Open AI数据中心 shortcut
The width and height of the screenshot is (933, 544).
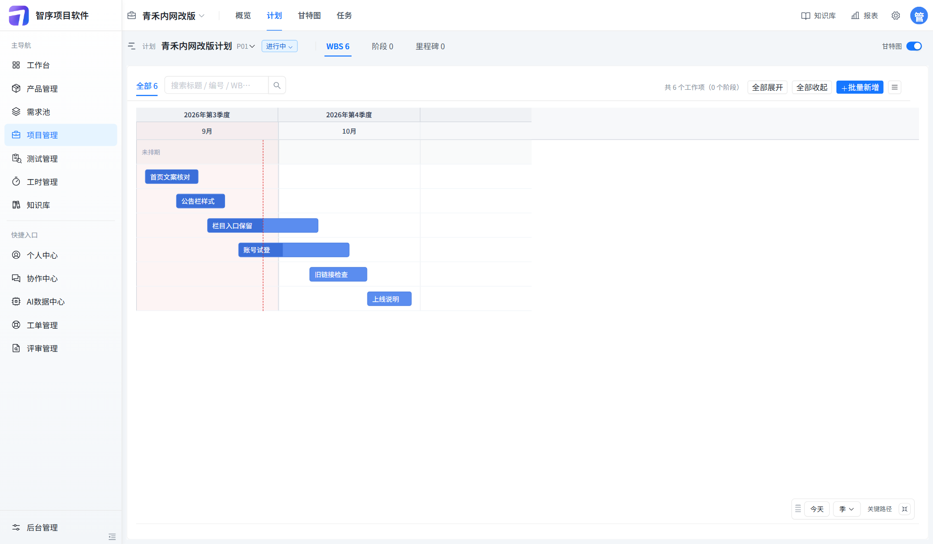(61, 302)
